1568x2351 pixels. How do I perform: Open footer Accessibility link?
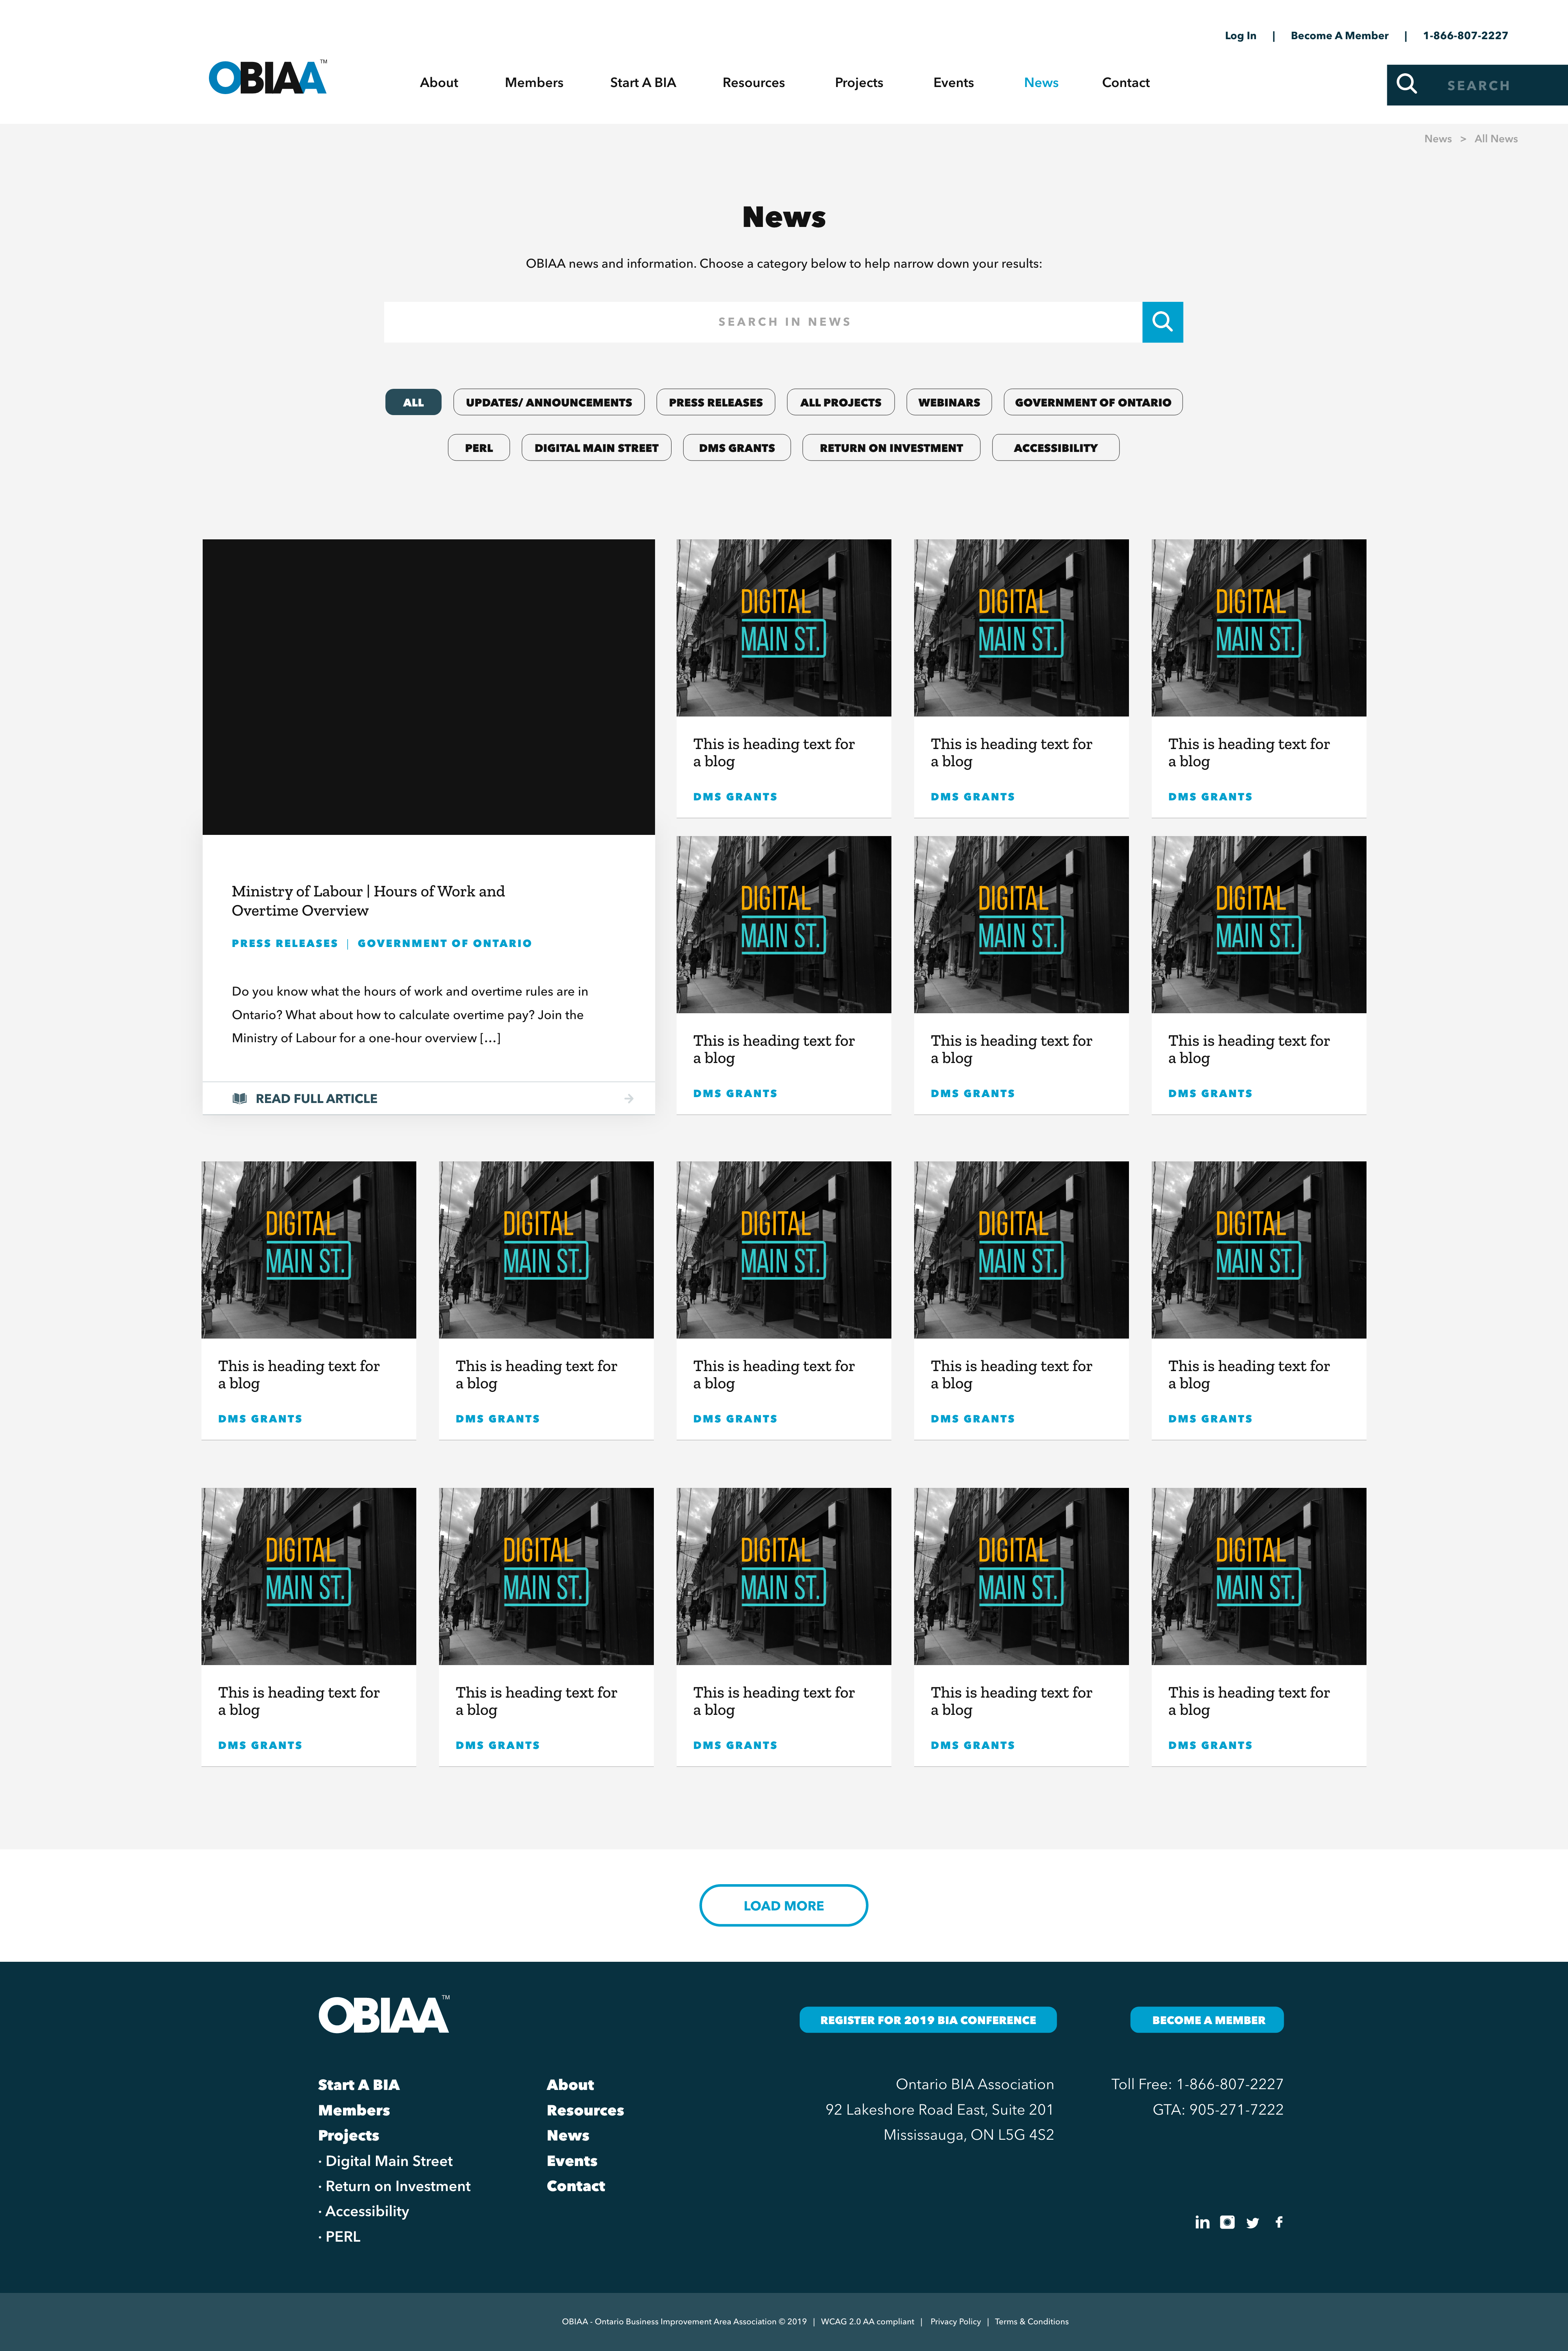point(364,2211)
